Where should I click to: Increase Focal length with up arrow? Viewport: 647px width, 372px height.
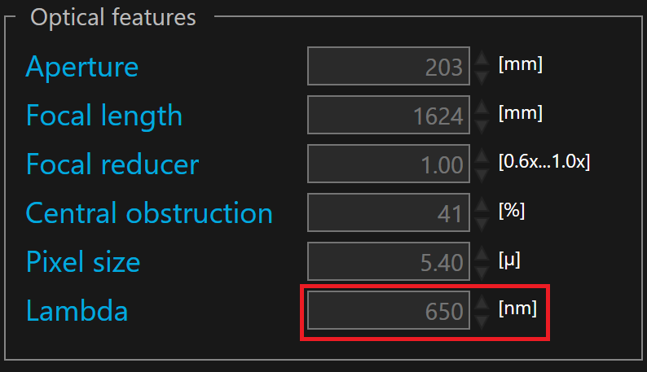click(481, 106)
